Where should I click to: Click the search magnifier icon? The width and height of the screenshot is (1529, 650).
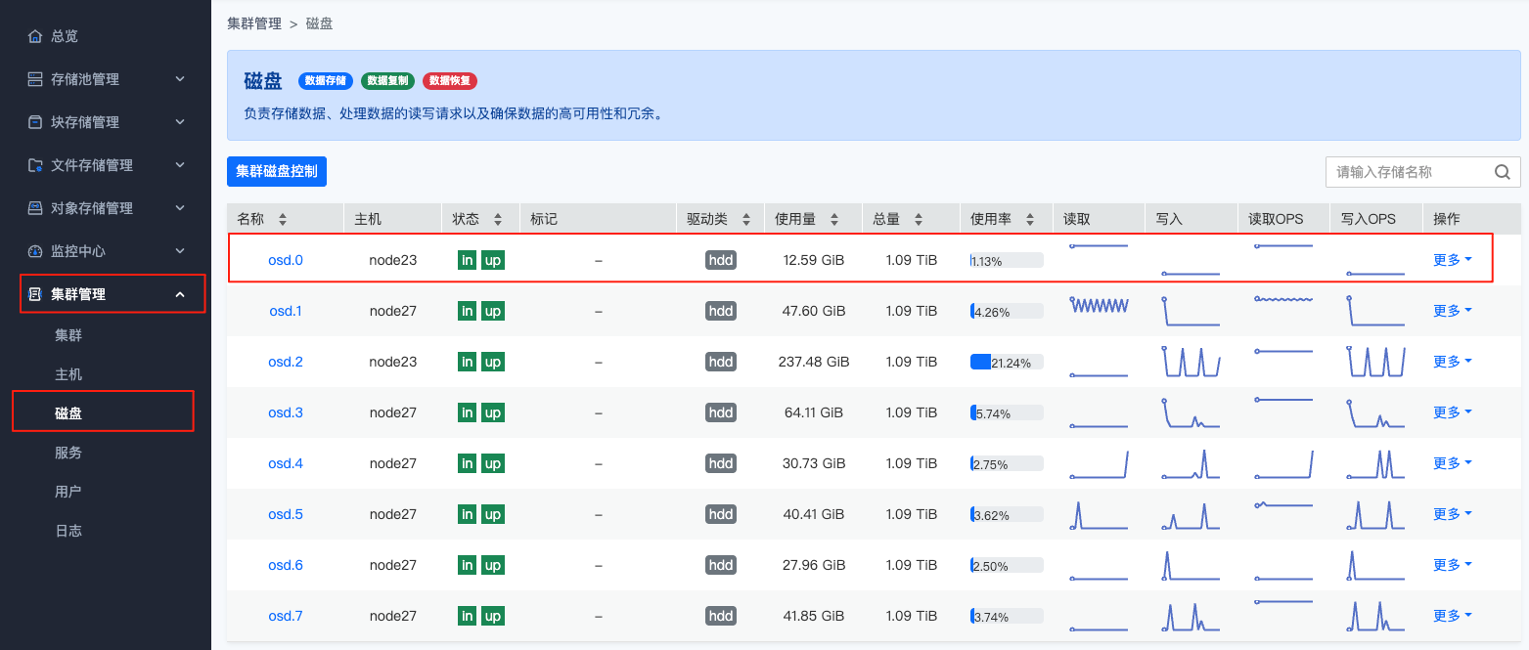(x=1503, y=172)
